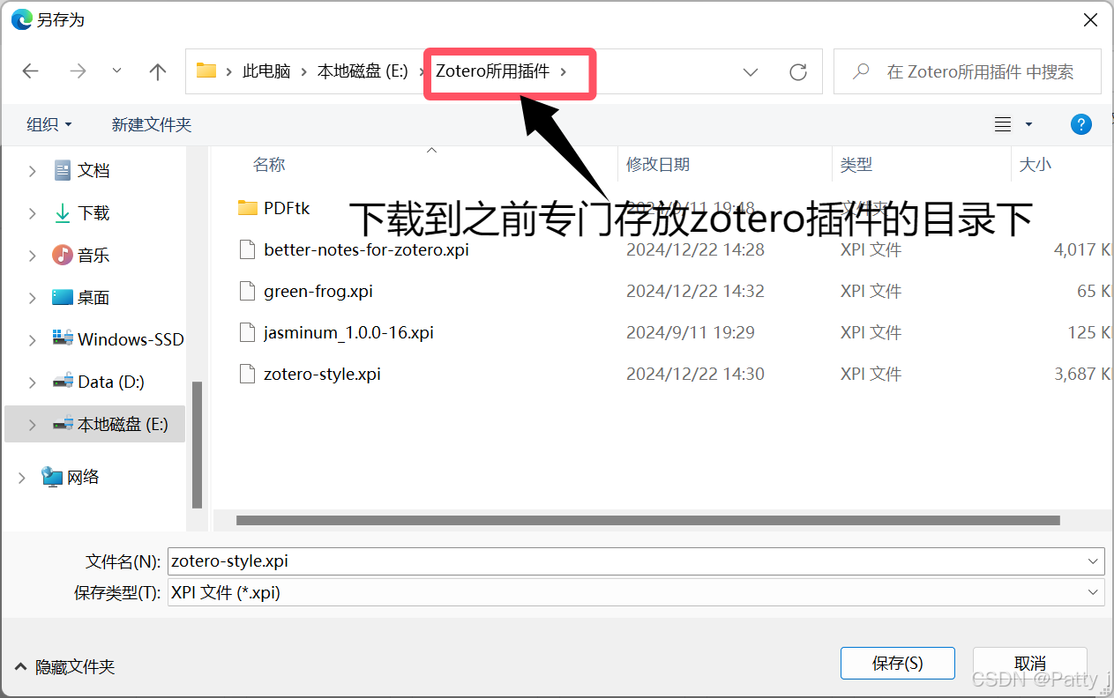Select 下载 in the navigation pane
This screenshot has width=1114, height=698.
tap(93, 213)
